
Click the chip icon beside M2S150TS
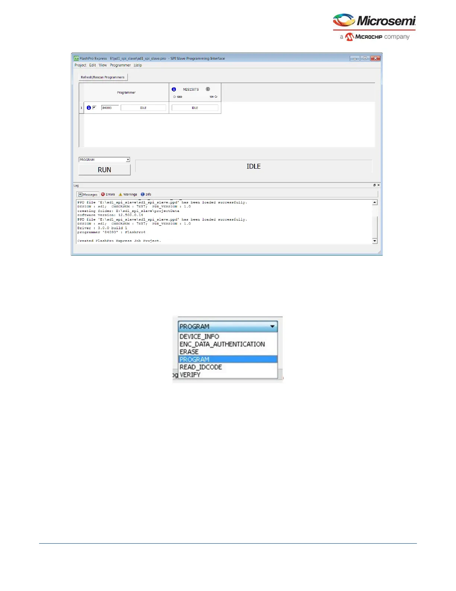point(208,89)
